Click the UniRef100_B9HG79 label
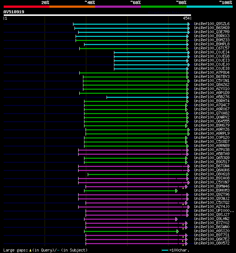236x253 pixels. click(x=212, y=126)
